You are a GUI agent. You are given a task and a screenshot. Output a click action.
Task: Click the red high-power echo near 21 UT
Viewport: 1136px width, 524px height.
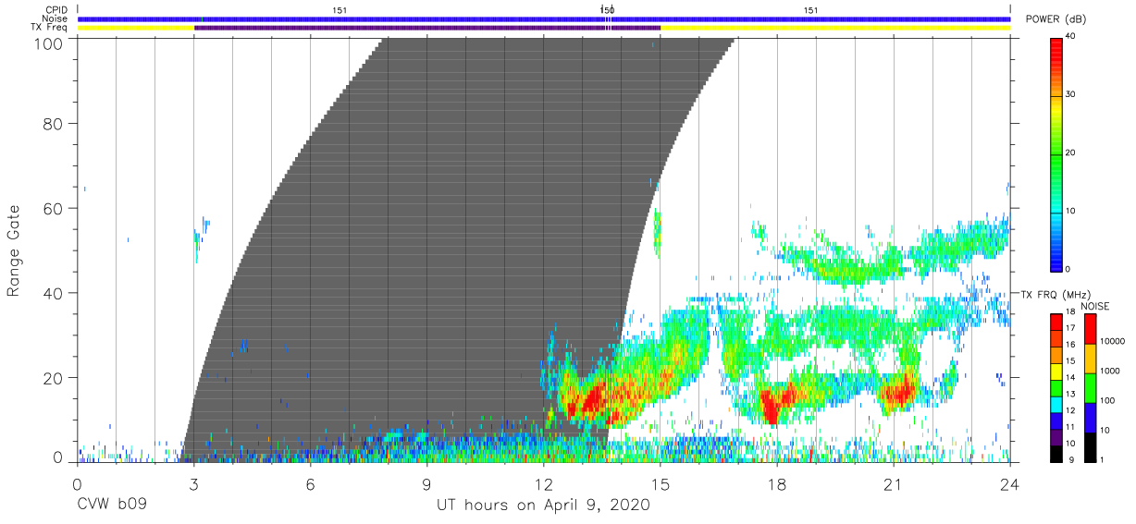(x=898, y=395)
